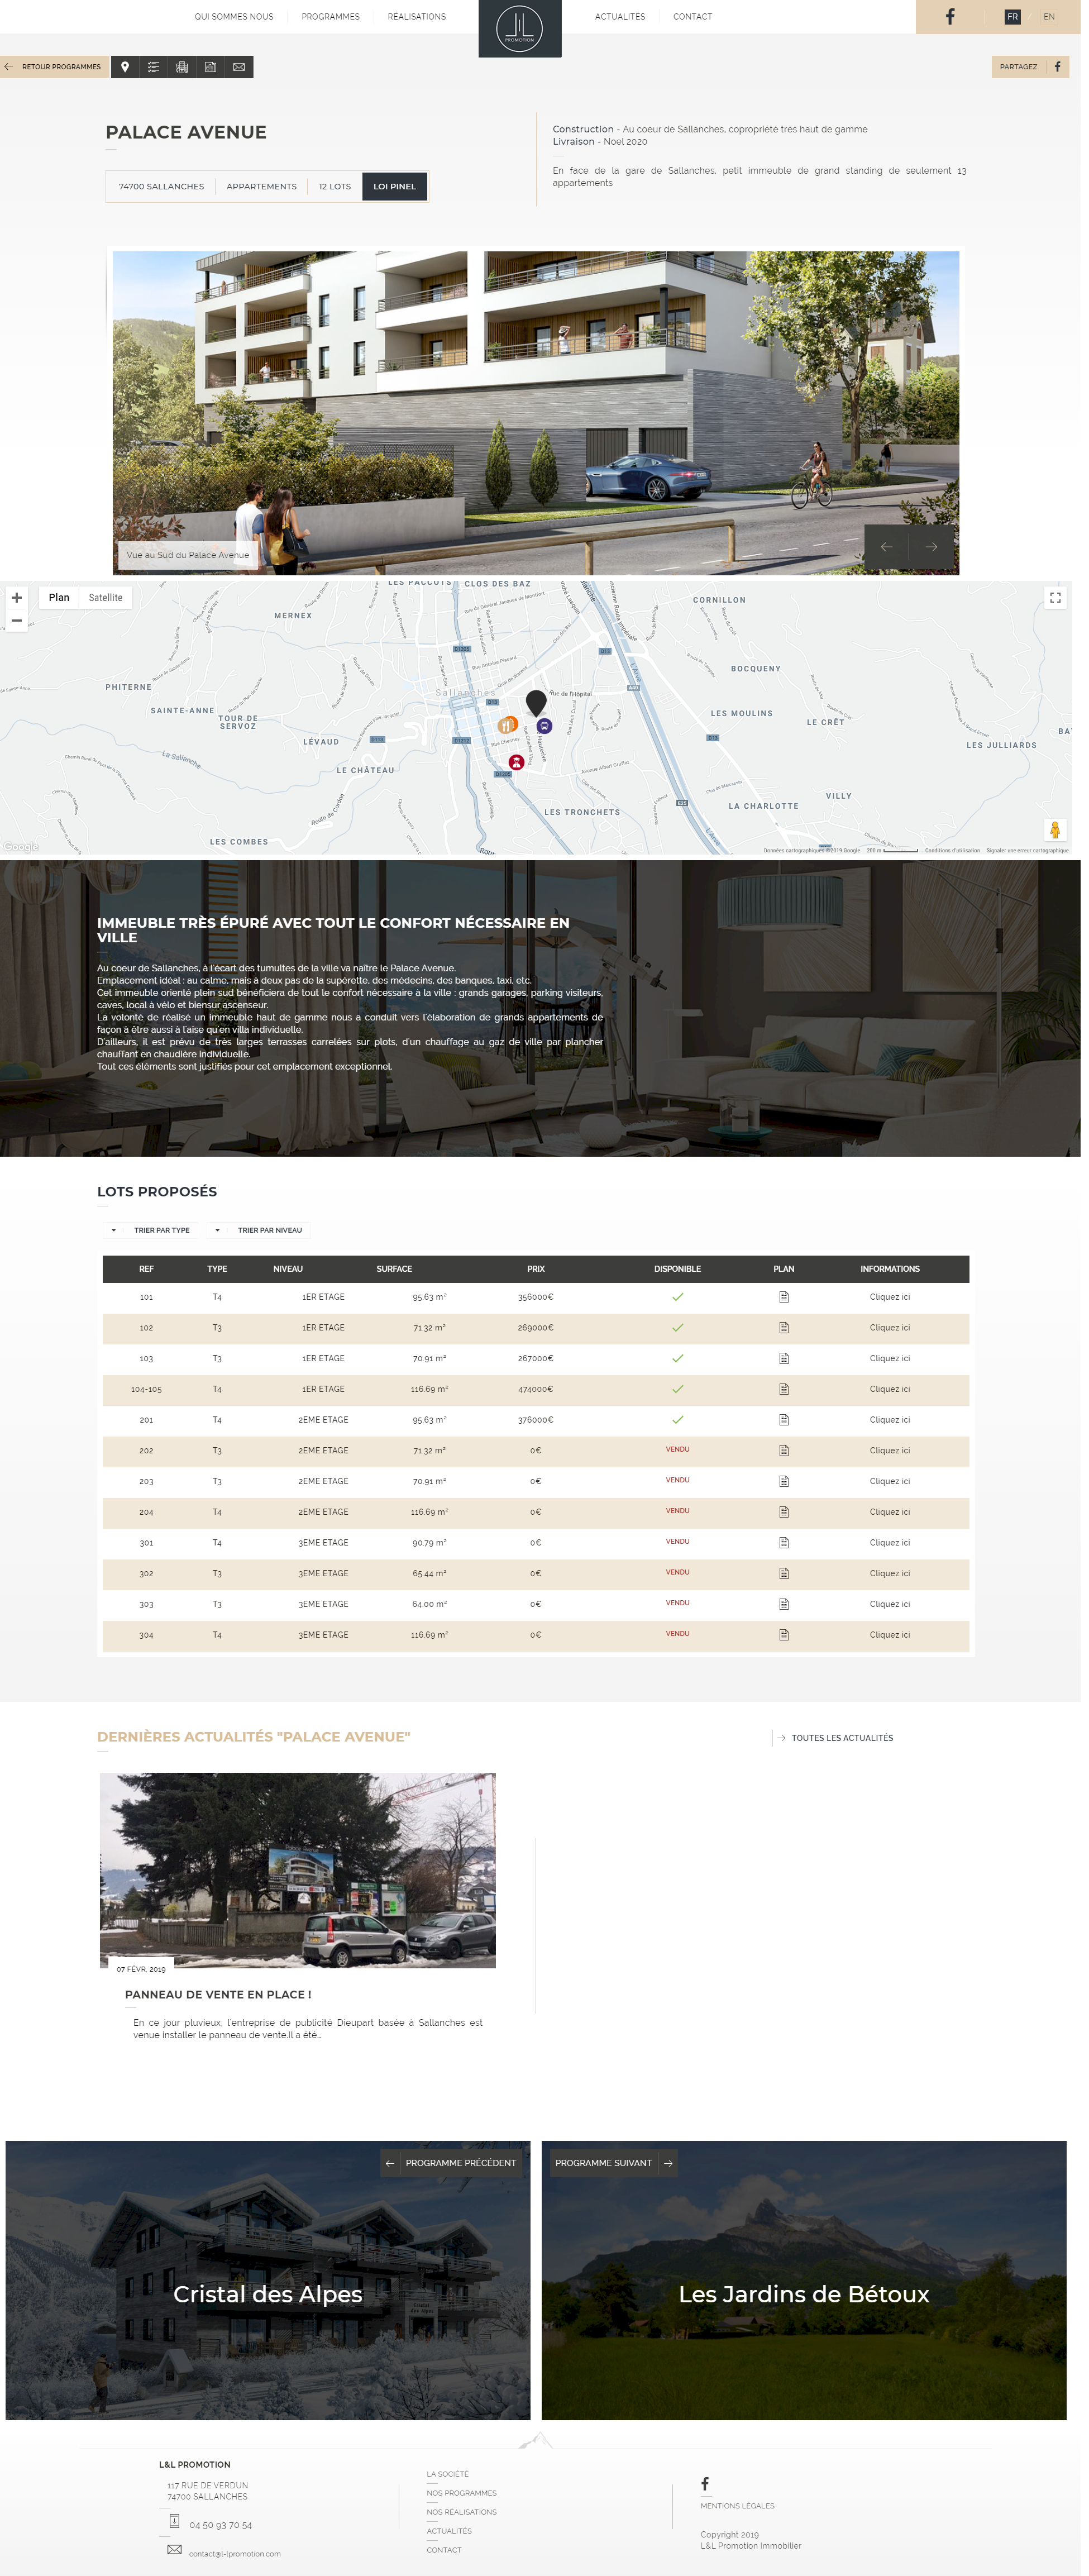Open Cristal des Alpes programme card
This screenshot has width=1089, height=2576.
(268, 2280)
